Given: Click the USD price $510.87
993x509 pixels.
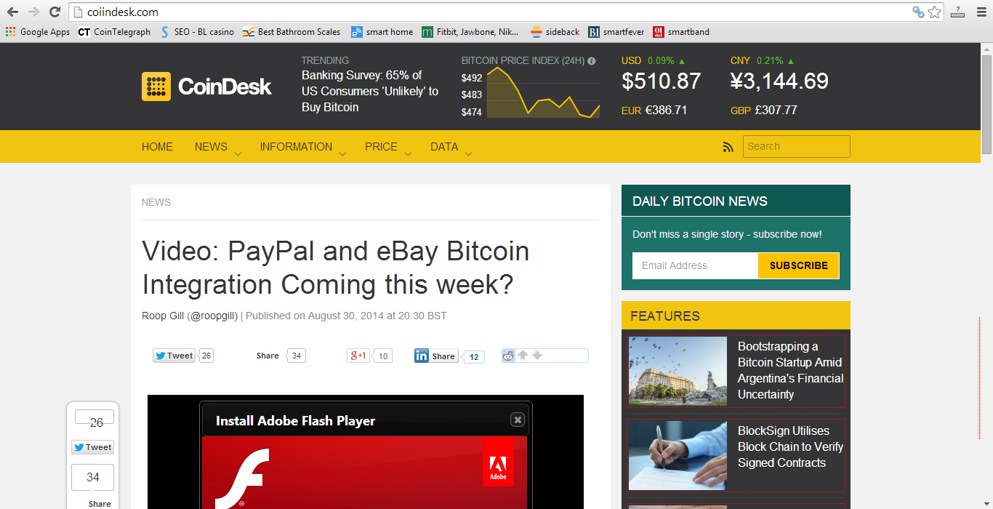Looking at the screenshot, I should click(x=662, y=81).
